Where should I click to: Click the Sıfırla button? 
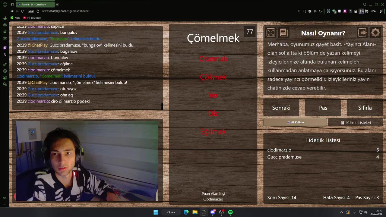[365, 108]
